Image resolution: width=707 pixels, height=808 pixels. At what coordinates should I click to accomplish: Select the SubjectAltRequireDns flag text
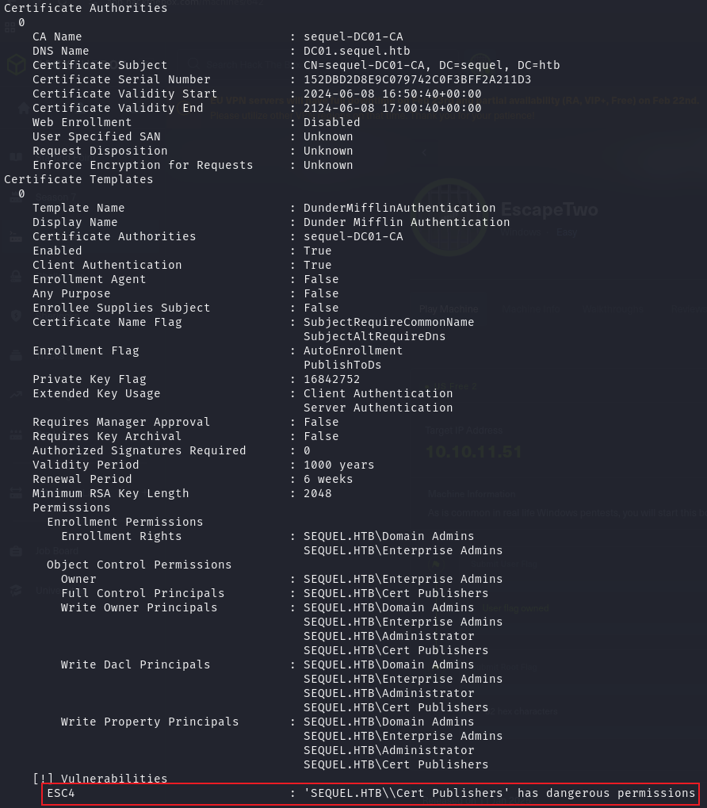coord(374,336)
